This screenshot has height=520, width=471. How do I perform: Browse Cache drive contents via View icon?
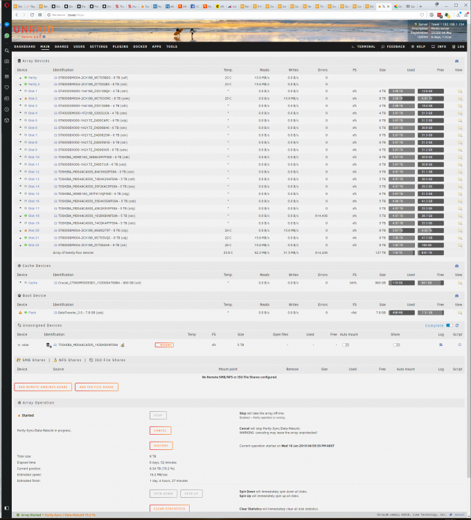tap(460, 283)
